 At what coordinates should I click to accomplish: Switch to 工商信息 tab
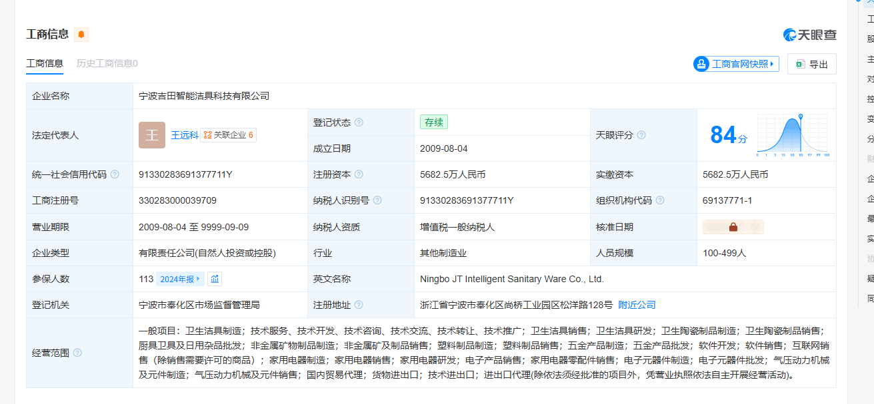click(x=45, y=63)
